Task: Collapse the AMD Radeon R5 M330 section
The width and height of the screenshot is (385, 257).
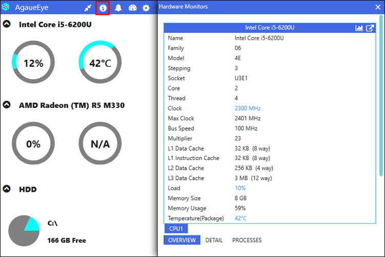Action: [7, 104]
